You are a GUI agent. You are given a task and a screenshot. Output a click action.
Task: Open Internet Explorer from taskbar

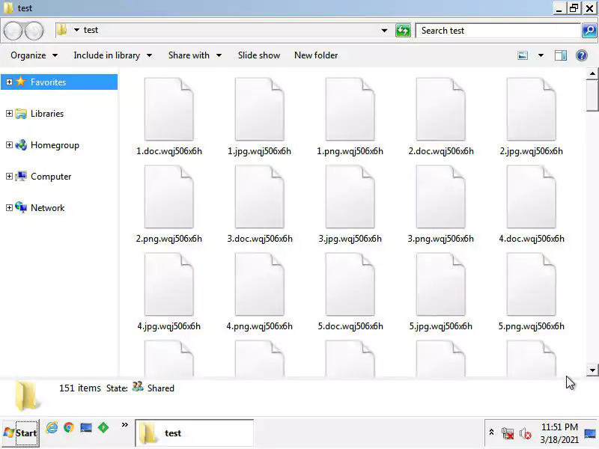point(52,427)
